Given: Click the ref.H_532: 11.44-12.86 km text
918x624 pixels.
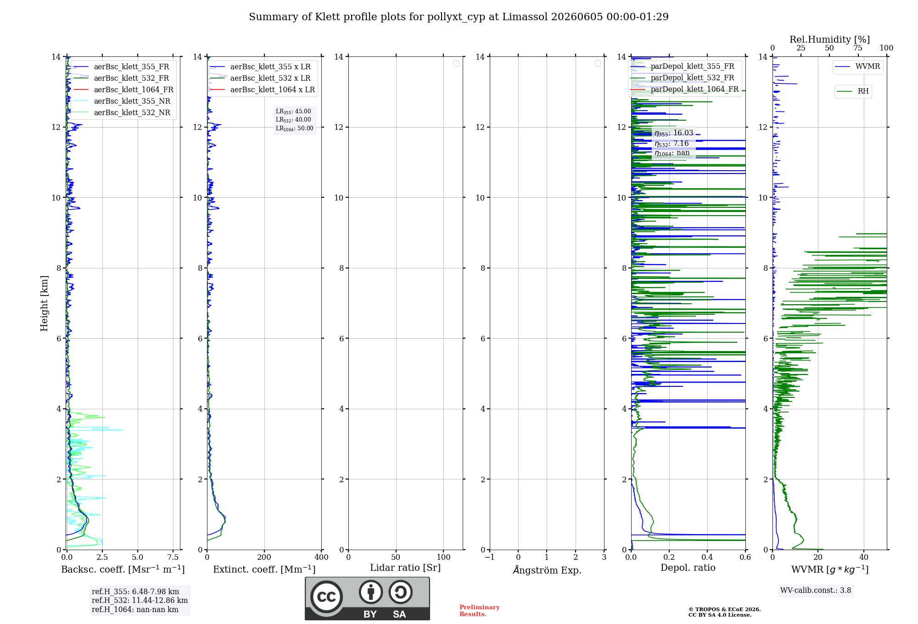Looking at the screenshot, I should (x=140, y=601).
